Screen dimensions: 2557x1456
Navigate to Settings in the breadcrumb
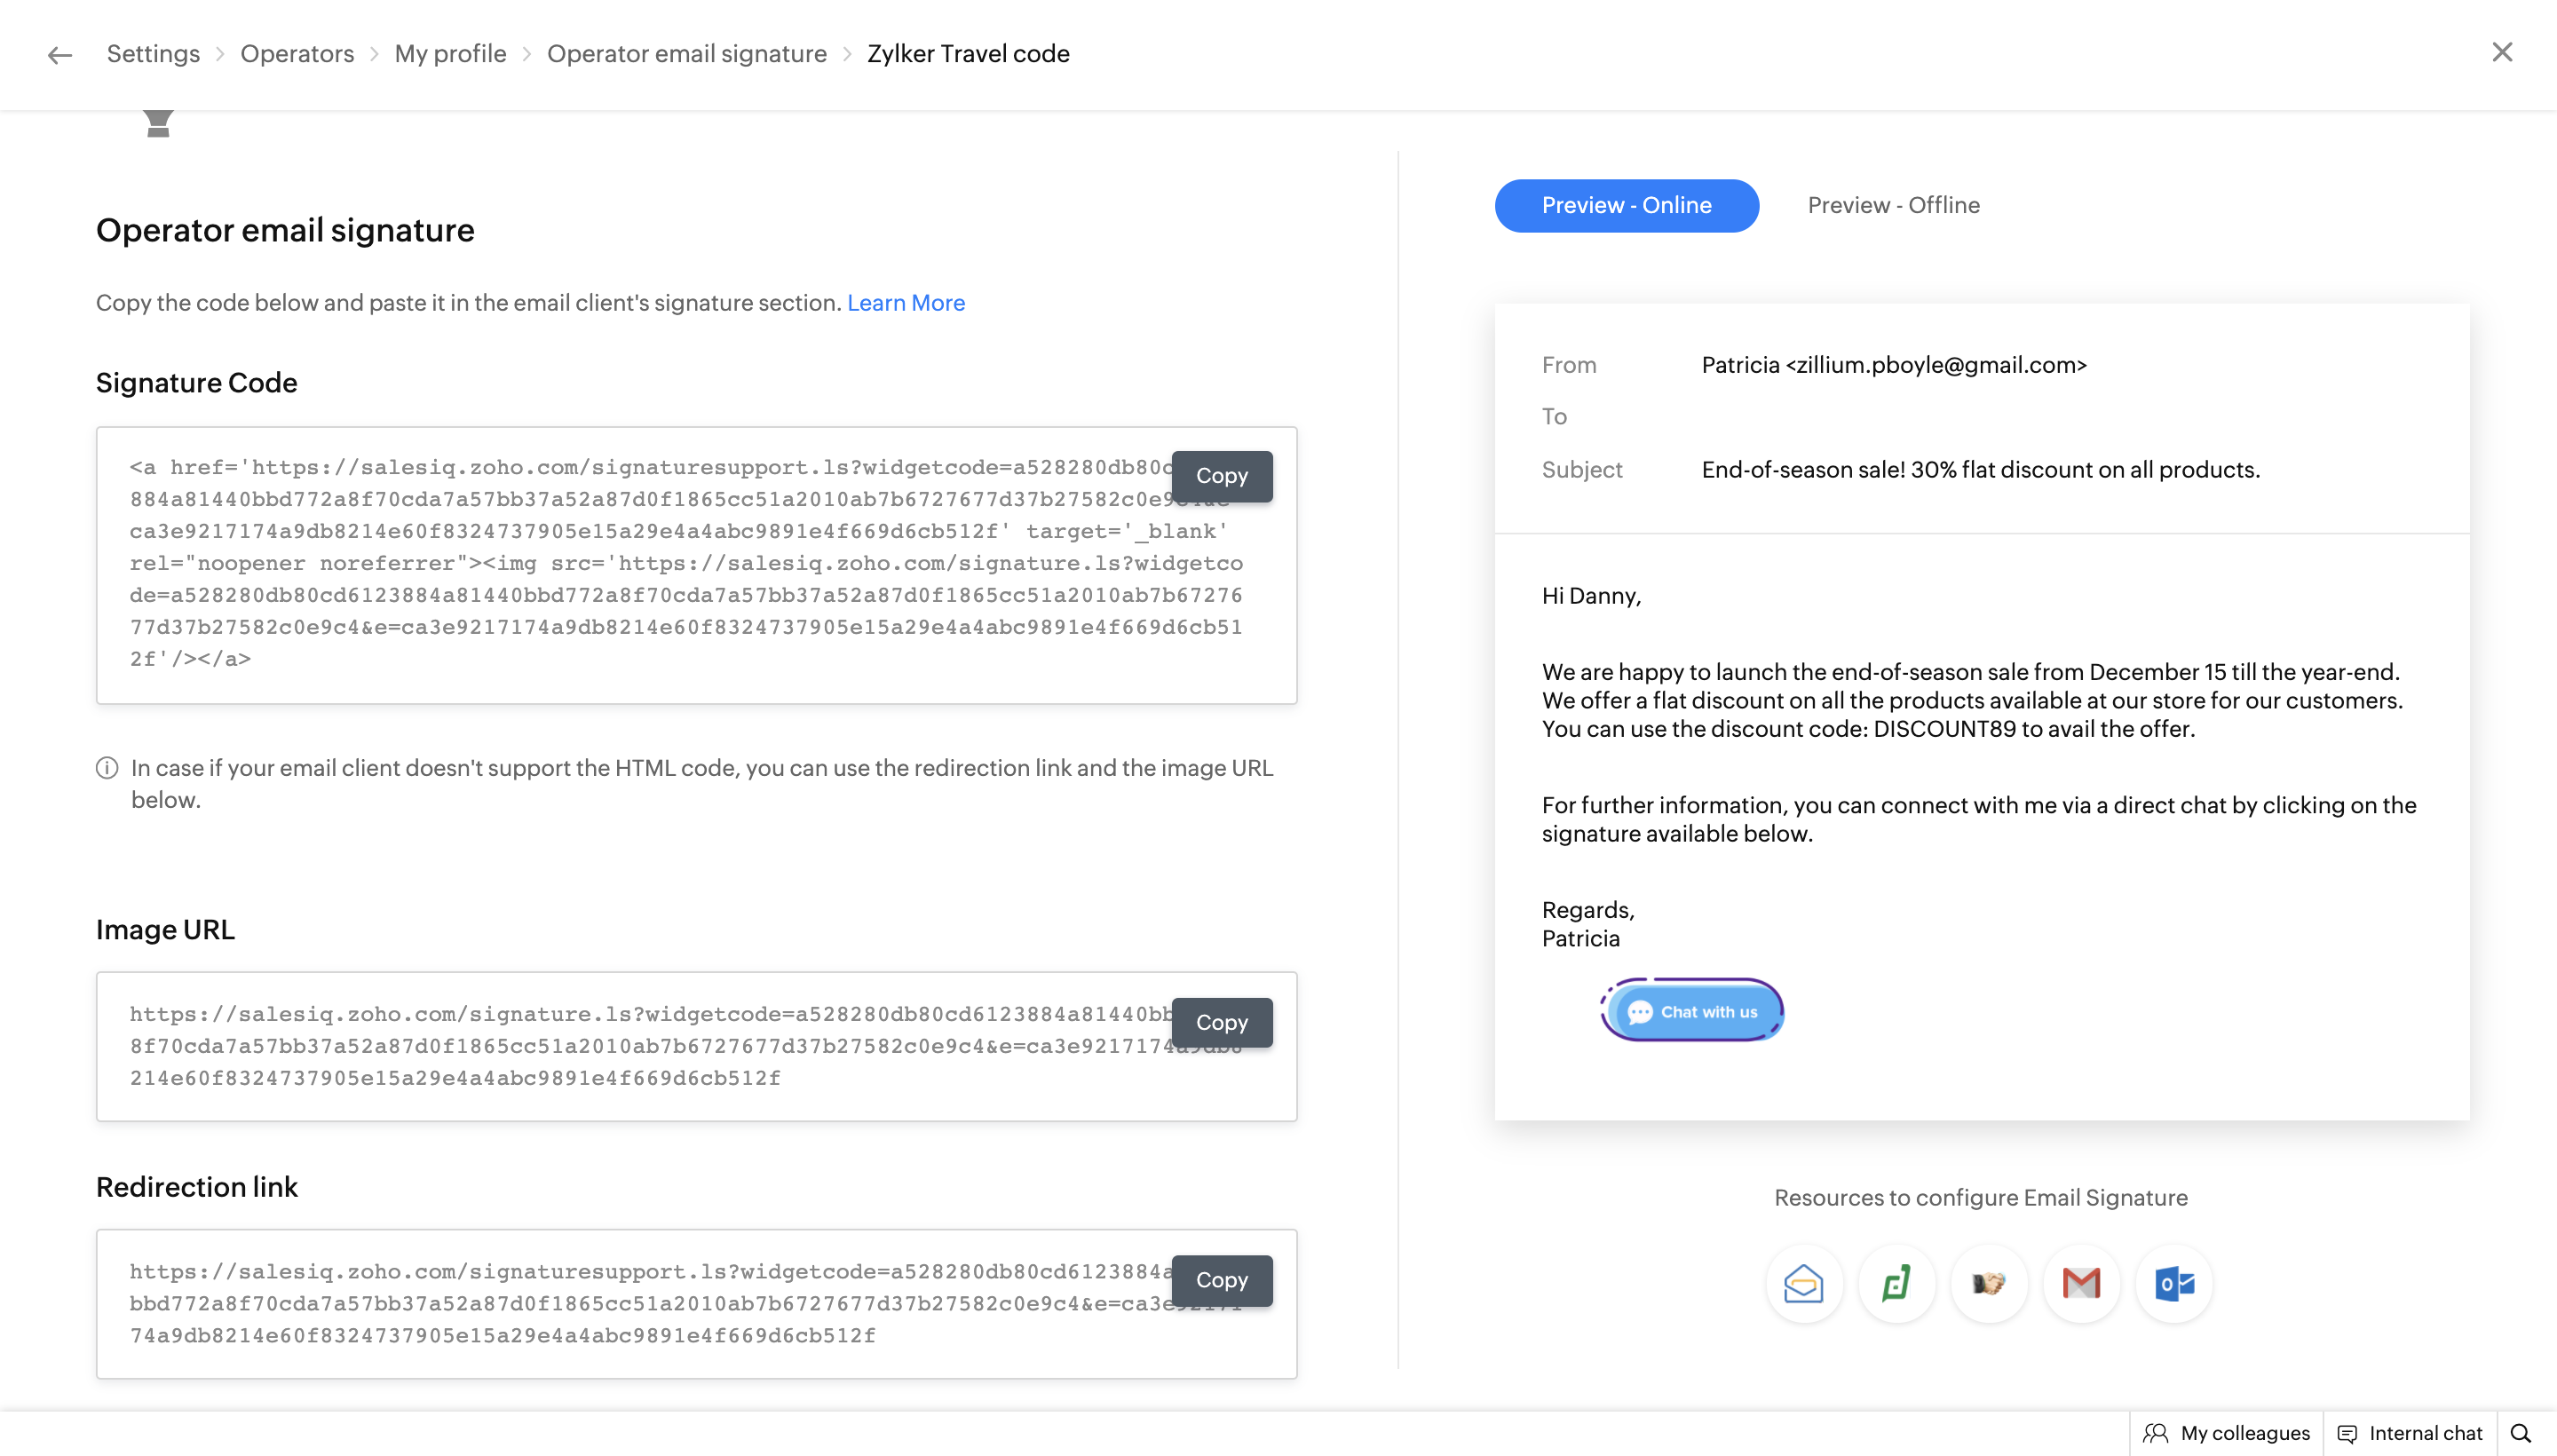(153, 54)
